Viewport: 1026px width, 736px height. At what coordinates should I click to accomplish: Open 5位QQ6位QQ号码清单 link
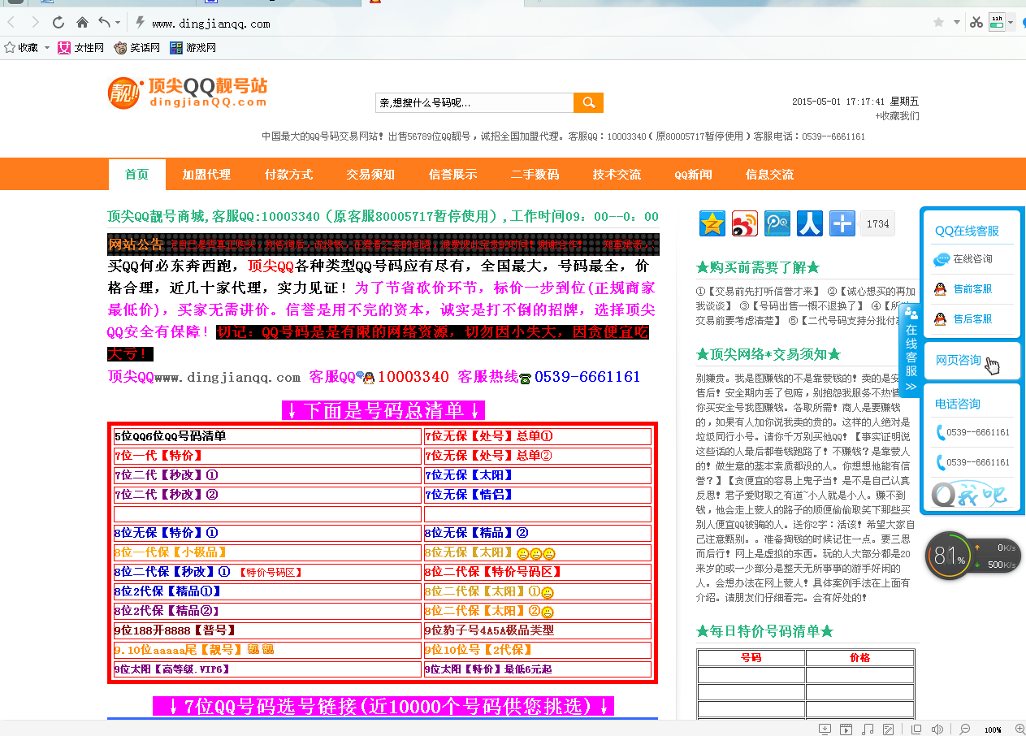click(x=171, y=437)
